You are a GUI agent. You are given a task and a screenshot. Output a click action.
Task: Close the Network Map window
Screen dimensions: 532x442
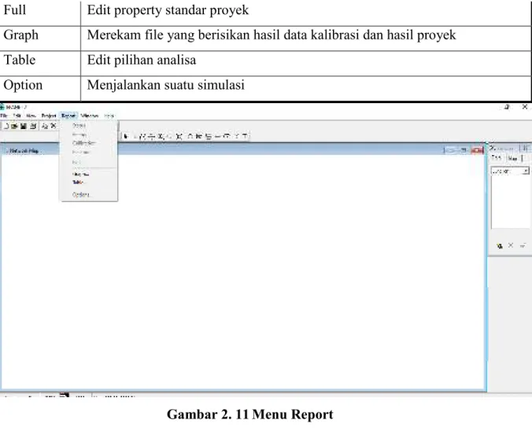(x=477, y=150)
